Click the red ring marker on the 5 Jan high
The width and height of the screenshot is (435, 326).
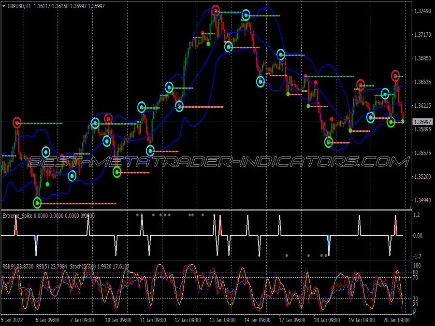[17, 123]
